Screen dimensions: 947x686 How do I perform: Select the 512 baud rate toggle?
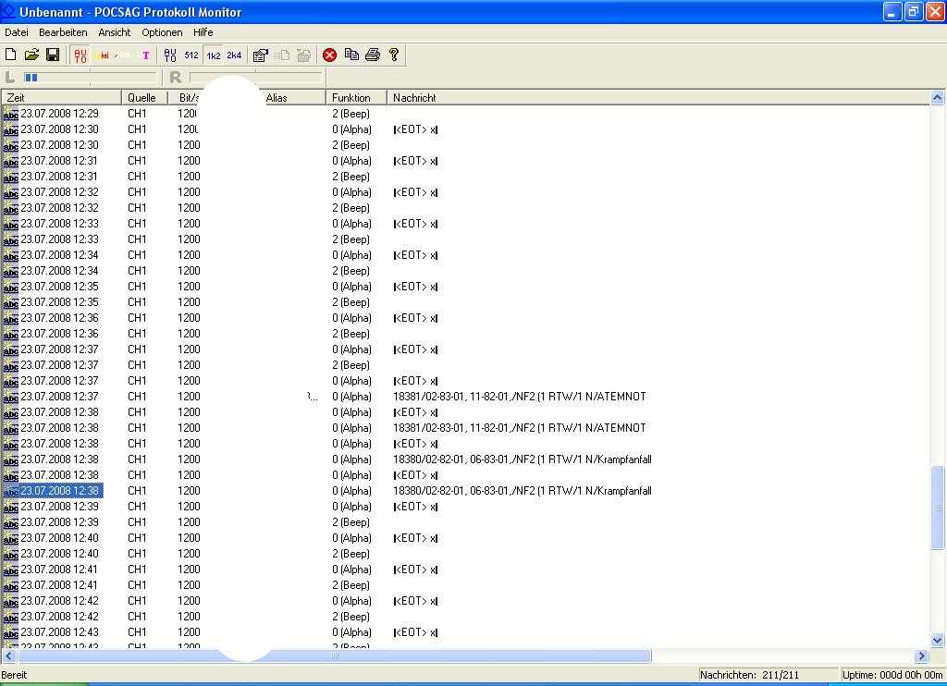pyautogui.click(x=191, y=55)
